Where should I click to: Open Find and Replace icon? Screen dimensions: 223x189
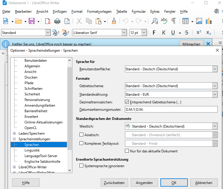tap(154, 21)
